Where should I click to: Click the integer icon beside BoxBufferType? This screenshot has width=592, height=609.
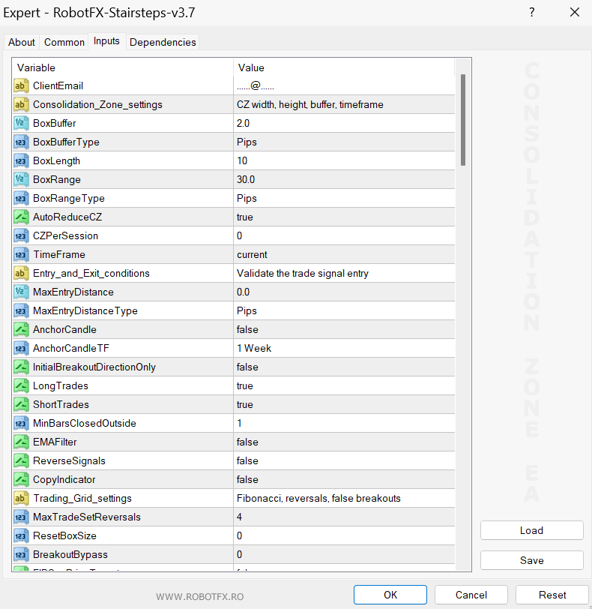21,142
